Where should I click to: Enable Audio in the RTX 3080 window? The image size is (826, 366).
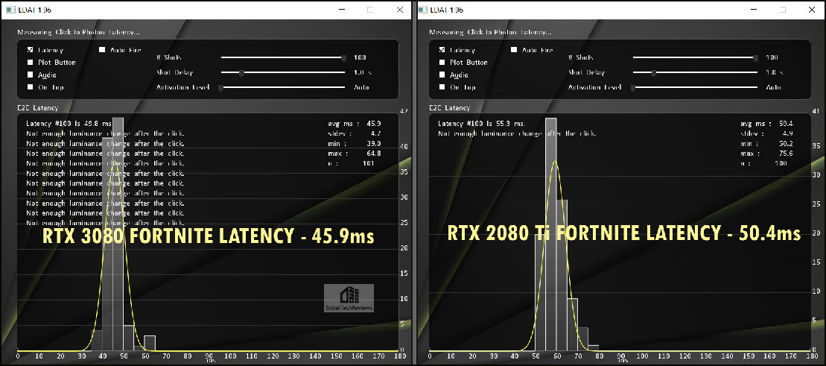tap(30, 75)
